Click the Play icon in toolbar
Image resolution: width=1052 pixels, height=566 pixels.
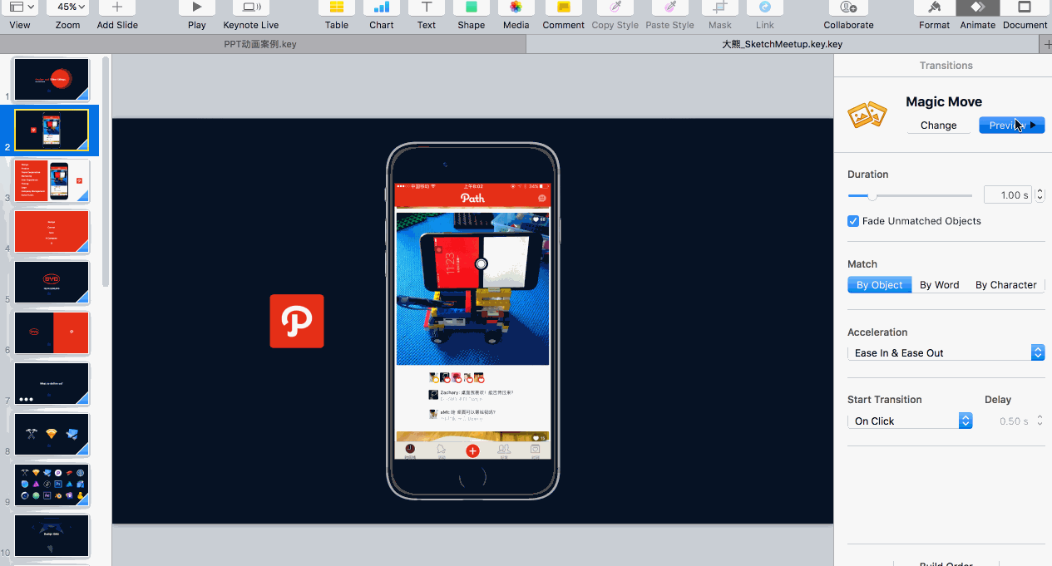[196, 8]
